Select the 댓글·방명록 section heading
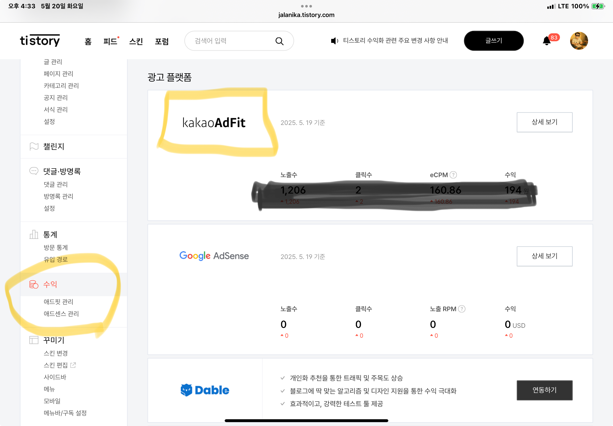 coord(62,171)
